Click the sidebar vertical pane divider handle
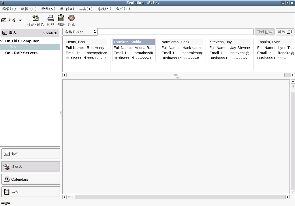The width and height of the screenshot is (295, 206). pyautogui.click(x=61, y=114)
